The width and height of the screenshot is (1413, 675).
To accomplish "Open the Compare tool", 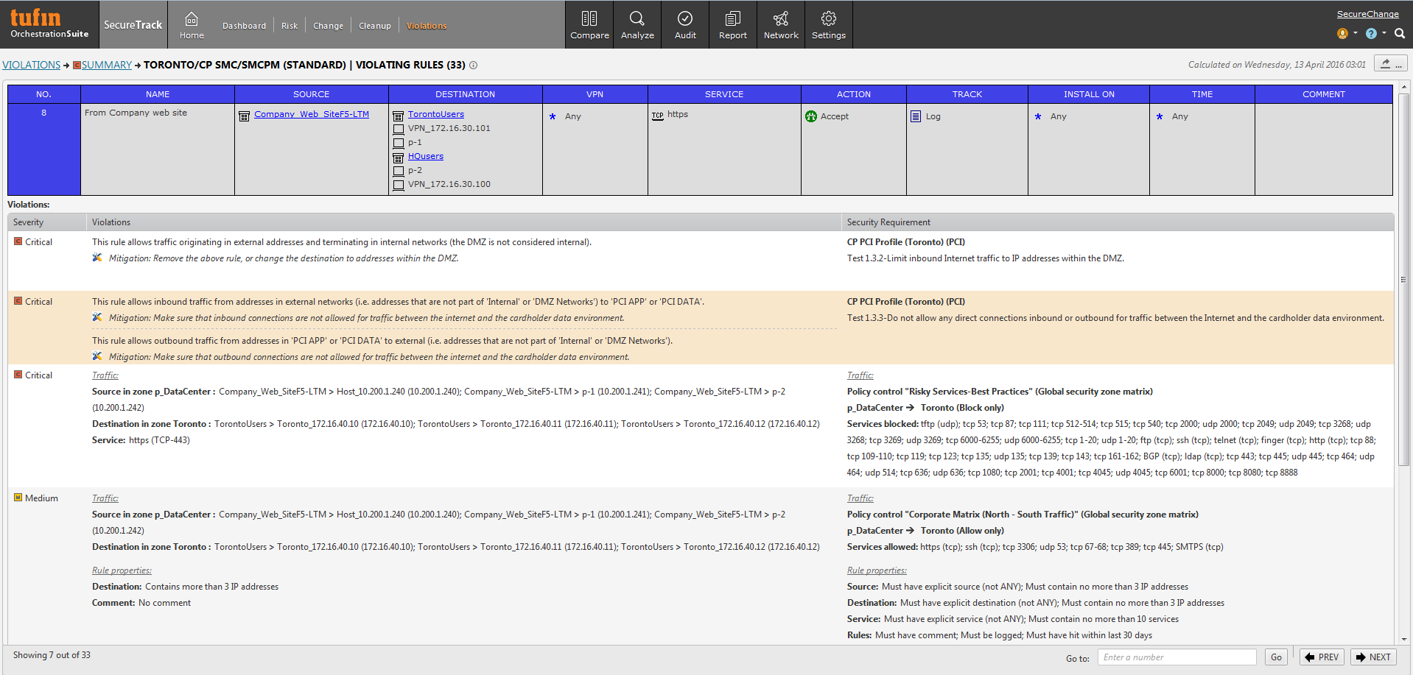I will 589,25.
